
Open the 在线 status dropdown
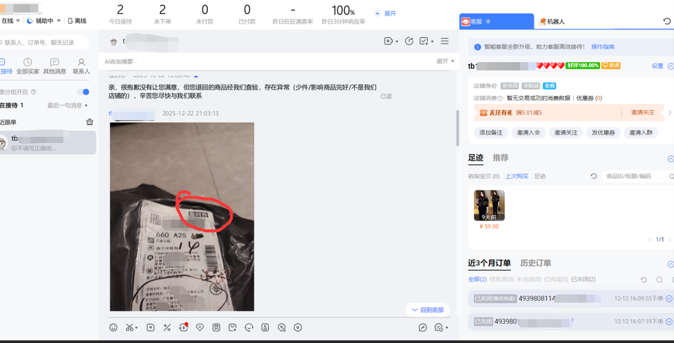[x=11, y=21]
